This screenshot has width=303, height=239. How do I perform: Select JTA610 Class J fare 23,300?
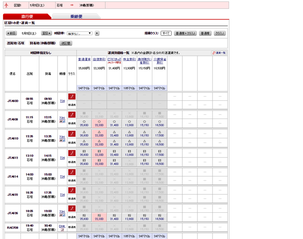[x=99, y=134]
